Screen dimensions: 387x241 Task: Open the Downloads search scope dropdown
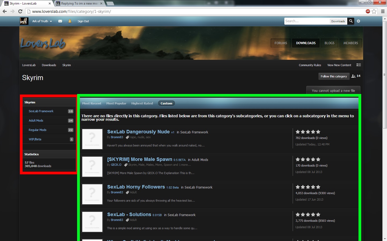(338, 21)
